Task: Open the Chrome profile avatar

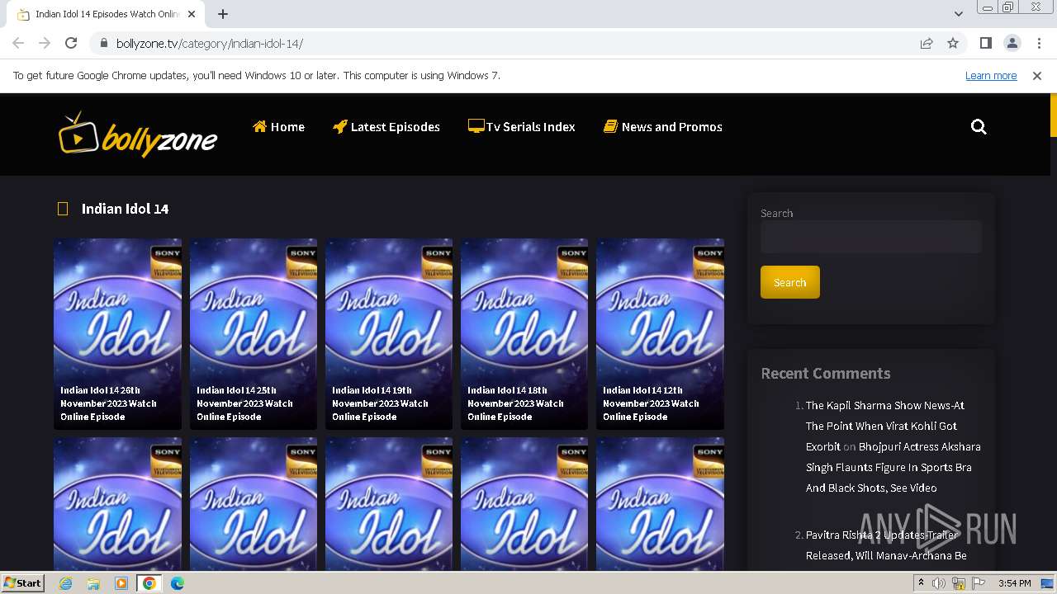Action: [x=1012, y=44]
